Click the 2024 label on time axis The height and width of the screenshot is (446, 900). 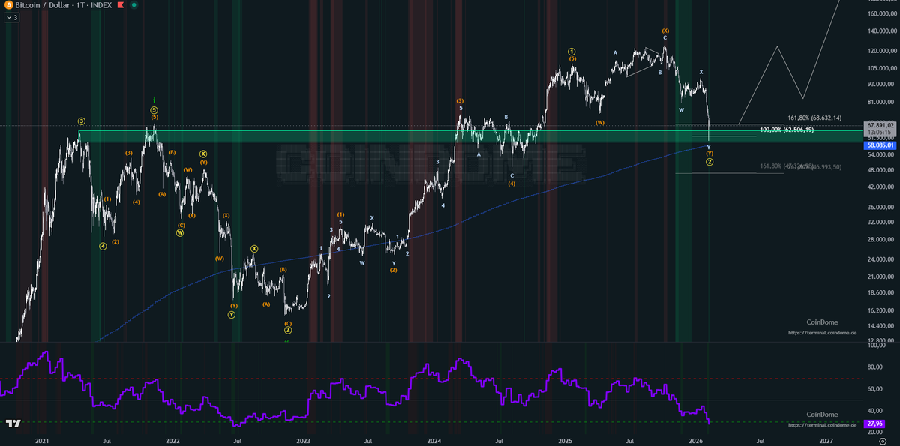(435, 440)
